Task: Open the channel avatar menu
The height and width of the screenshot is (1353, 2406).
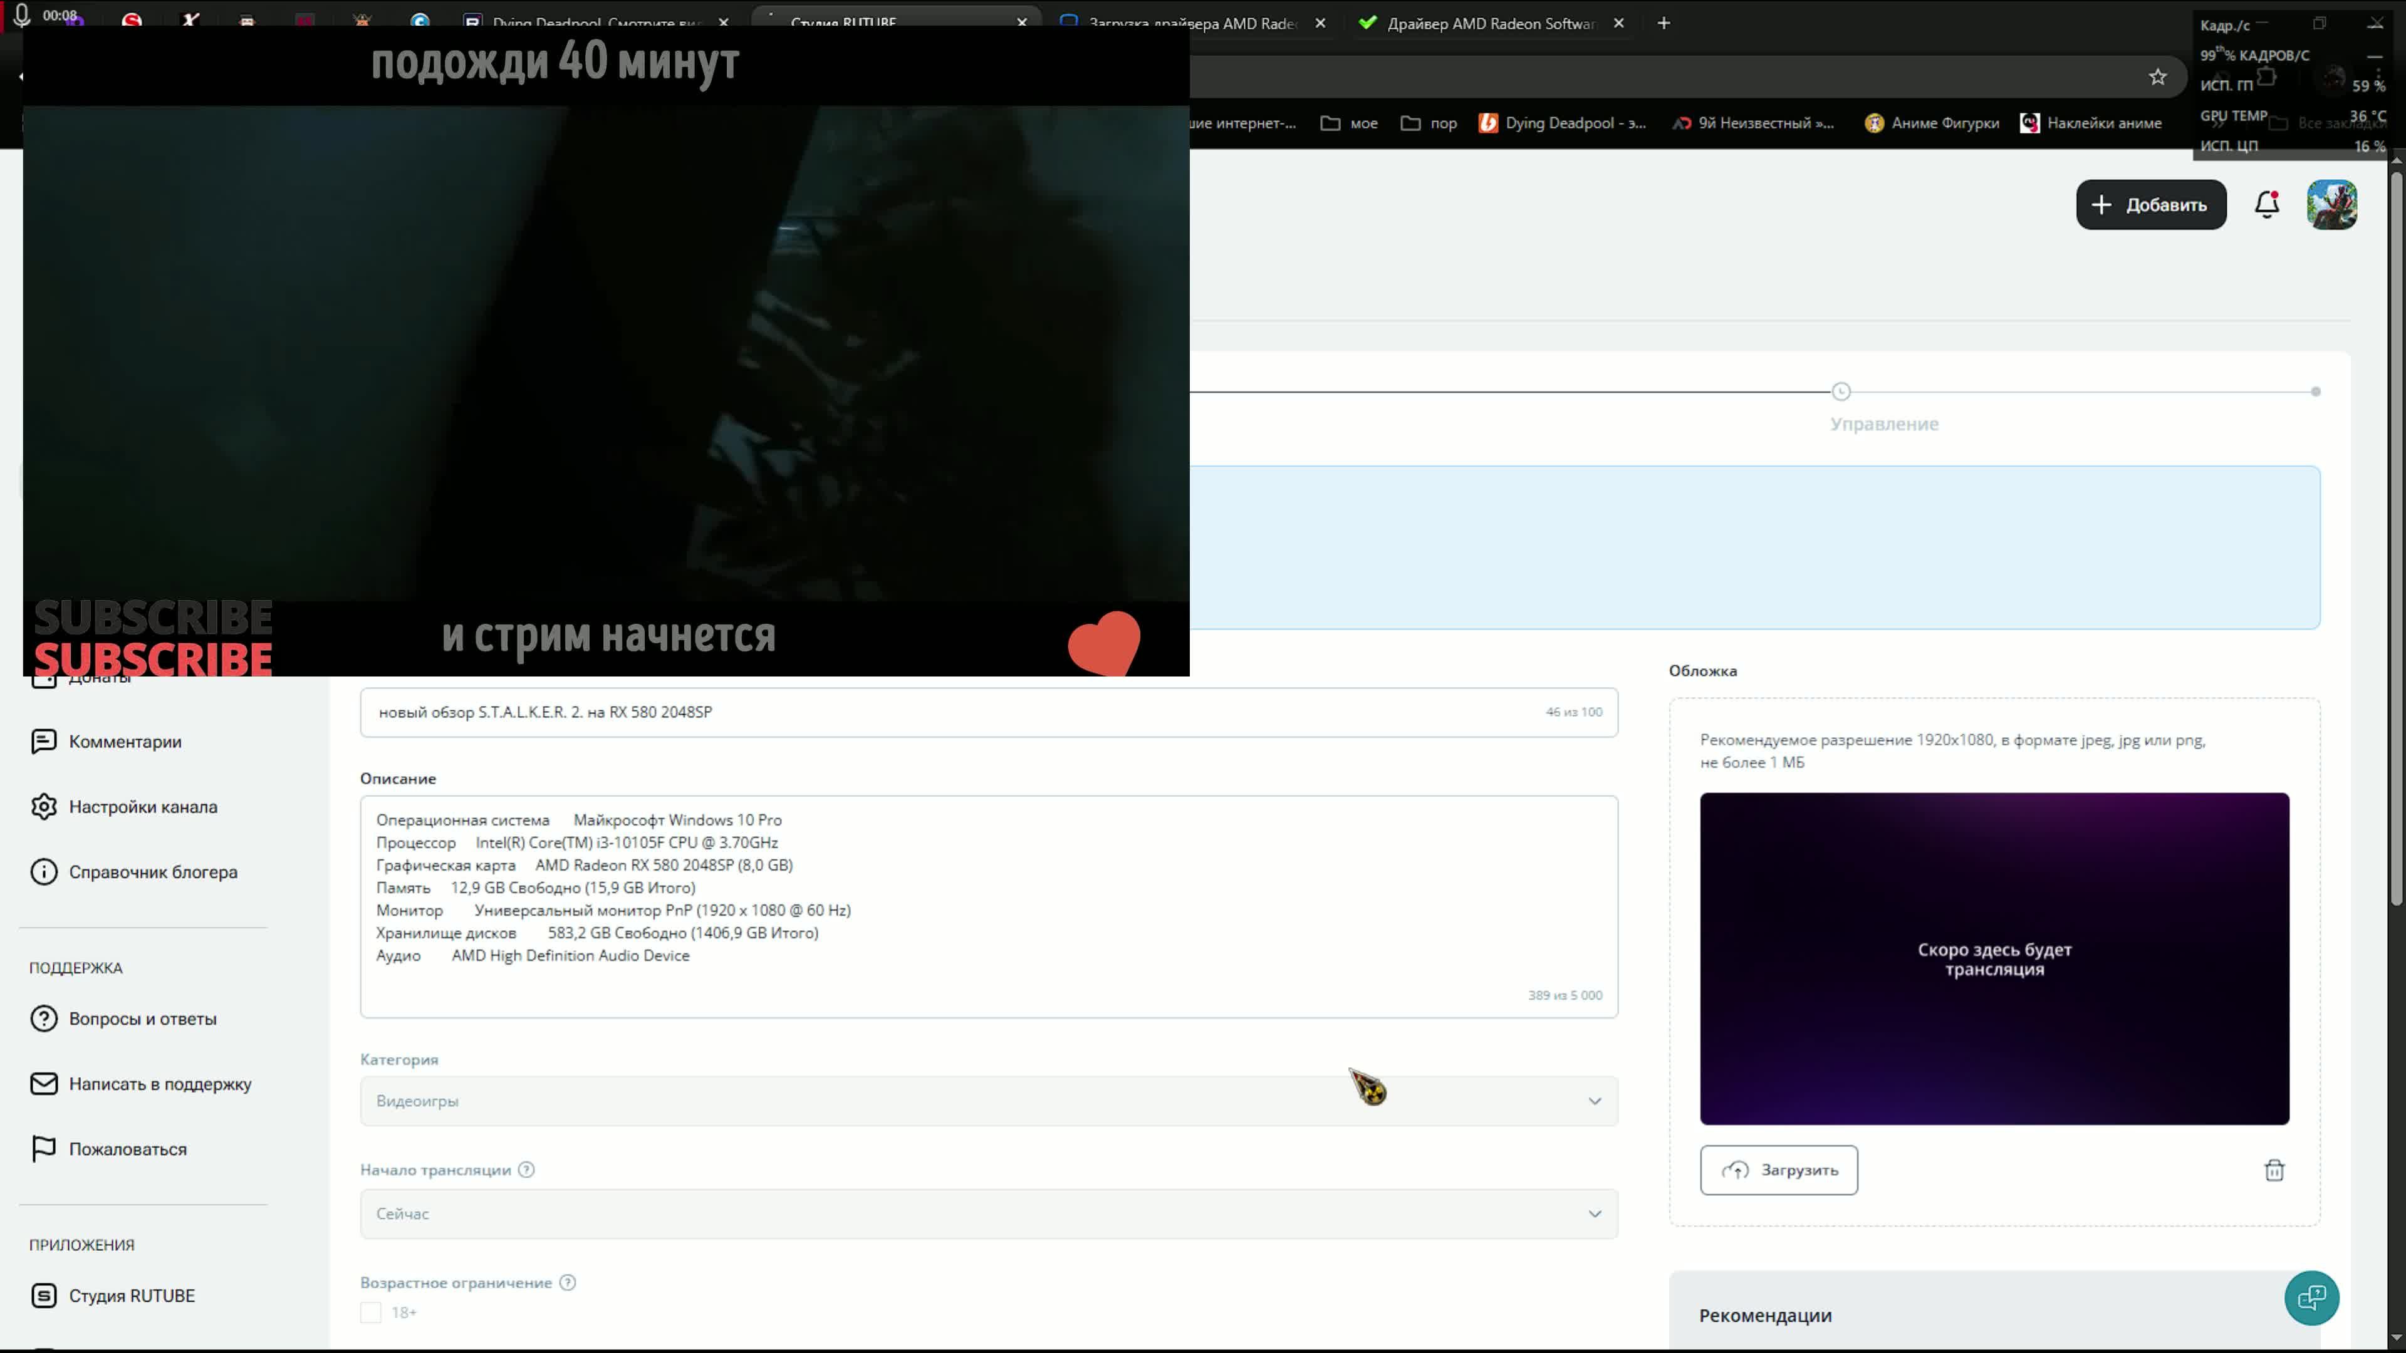Action: 2331,204
